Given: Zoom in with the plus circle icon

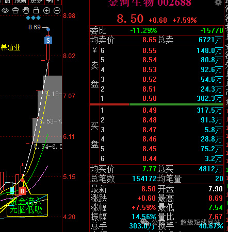Looking at the screenshot, I should point(46,11).
